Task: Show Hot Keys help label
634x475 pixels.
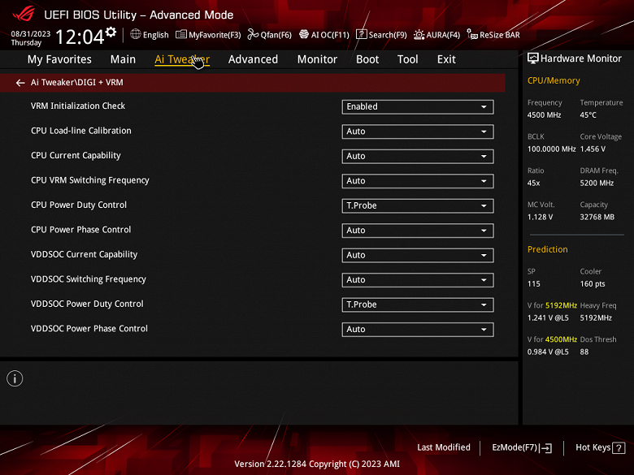Action: coord(593,447)
